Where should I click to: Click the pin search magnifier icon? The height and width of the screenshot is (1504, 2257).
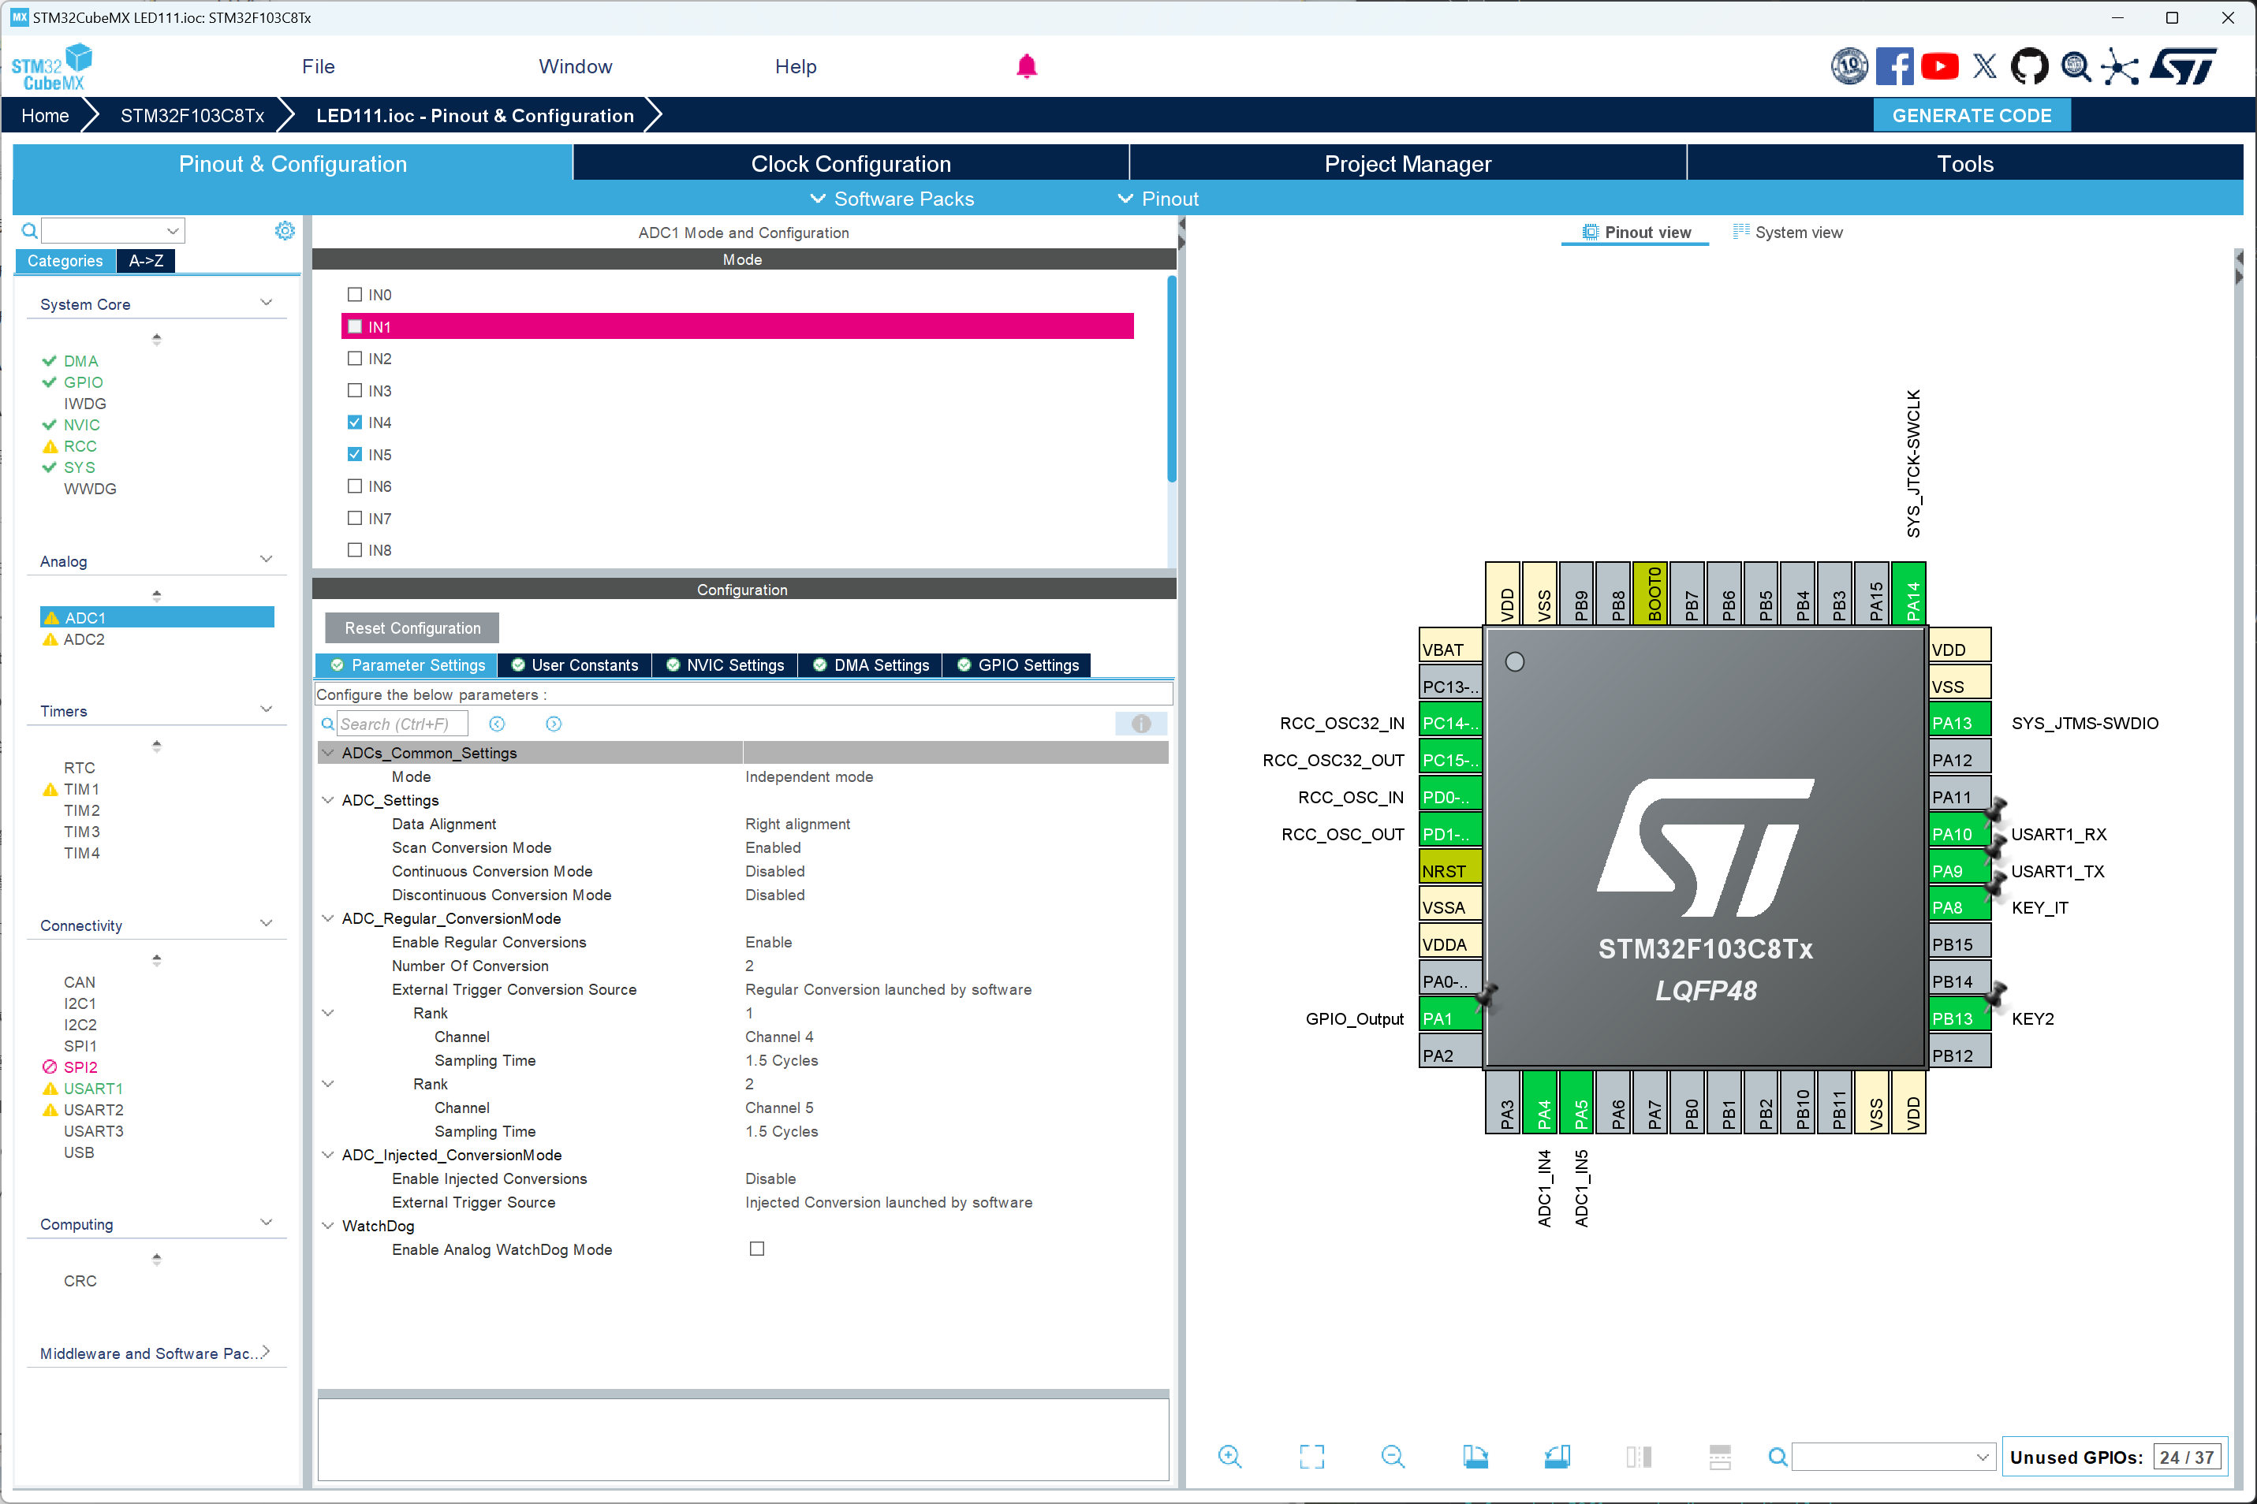click(x=1778, y=1457)
